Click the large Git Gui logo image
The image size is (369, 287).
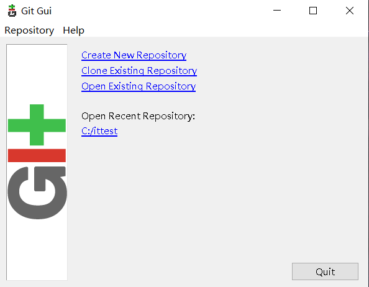pyautogui.click(x=37, y=162)
